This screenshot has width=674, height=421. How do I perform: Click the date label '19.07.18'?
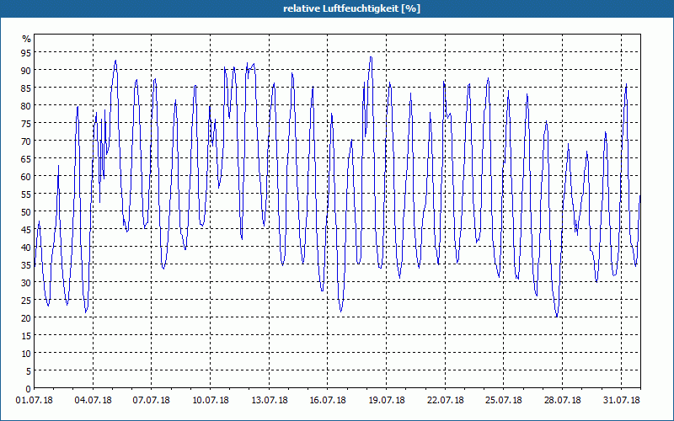click(x=387, y=401)
